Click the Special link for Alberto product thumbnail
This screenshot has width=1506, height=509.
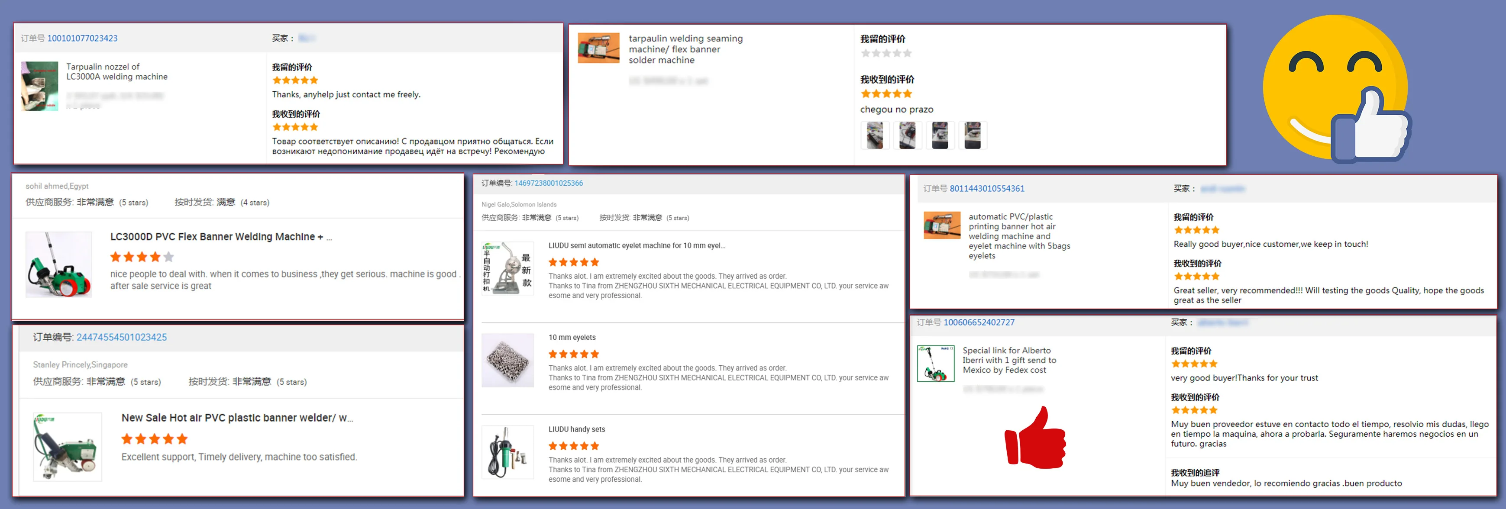tap(935, 364)
